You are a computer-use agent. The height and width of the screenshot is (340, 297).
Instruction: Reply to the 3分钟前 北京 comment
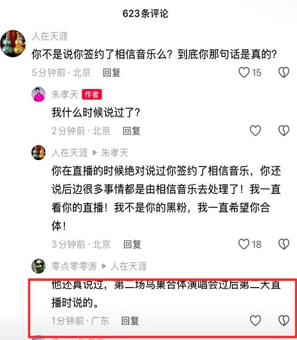click(132, 244)
